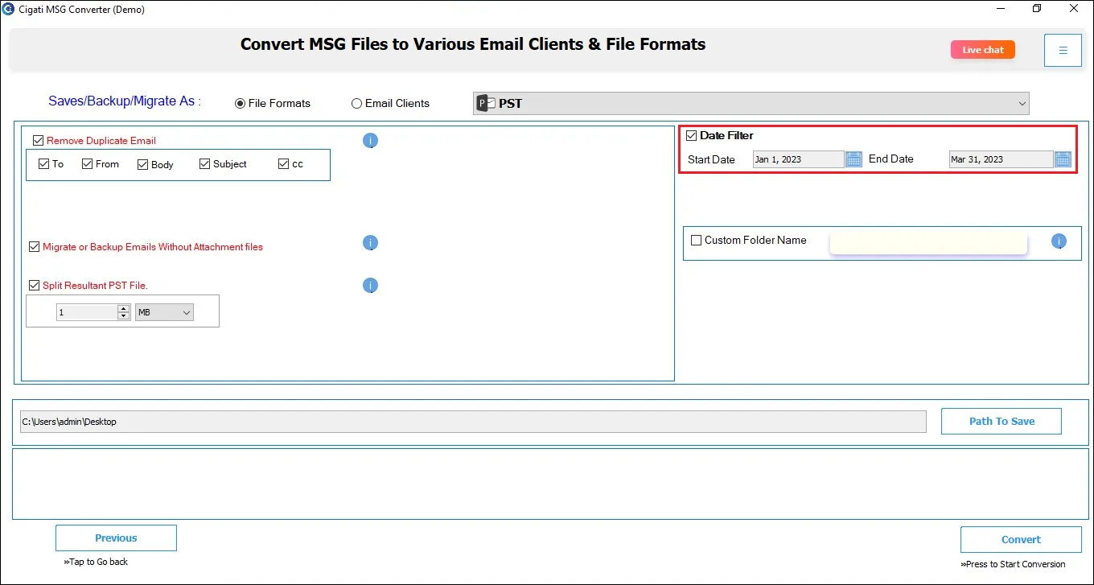Close the Cigati MSG Converter window

[x=1074, y=9]
